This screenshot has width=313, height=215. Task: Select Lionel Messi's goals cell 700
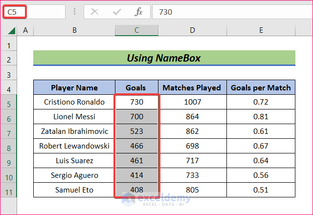(136, 117)
